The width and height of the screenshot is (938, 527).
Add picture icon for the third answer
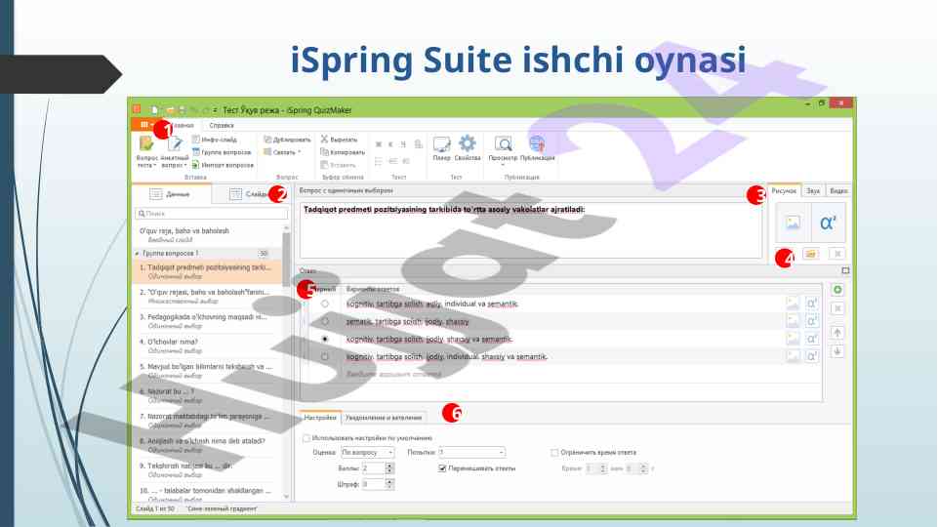pyautogui.click(x=793, y=339)
